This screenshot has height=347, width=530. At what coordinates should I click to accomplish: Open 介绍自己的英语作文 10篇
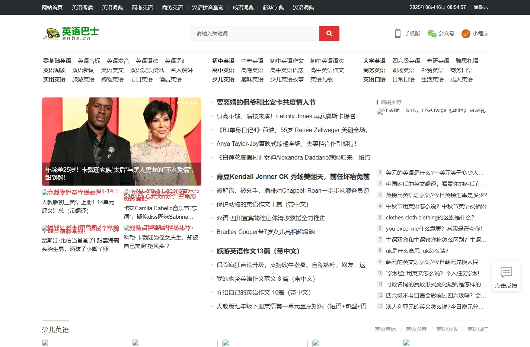click(264, 293)
